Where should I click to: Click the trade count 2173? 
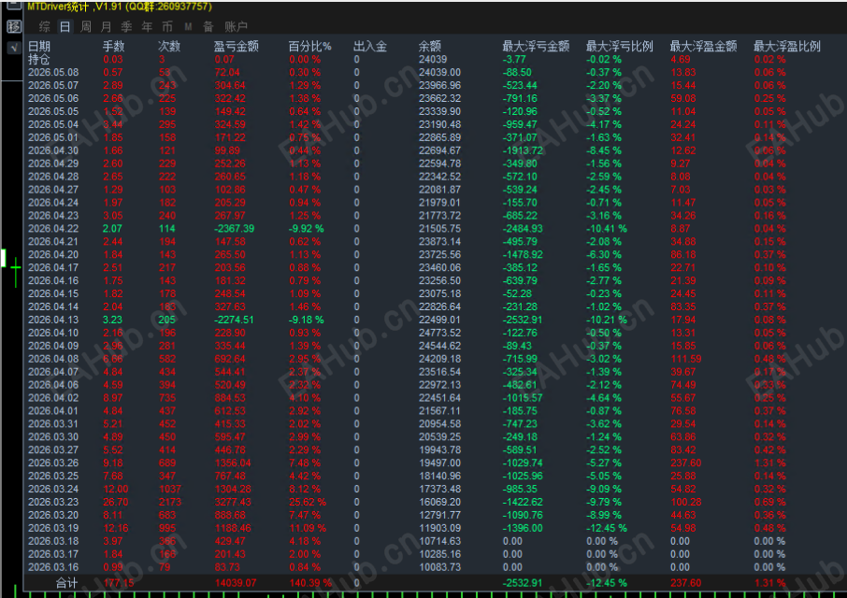(x=170, y=502)
